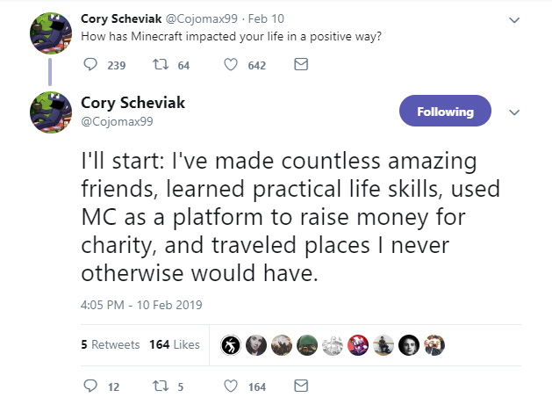Reply to the original Minecraft question tweet
Viewport: 552px width, 419px height.
92,64
